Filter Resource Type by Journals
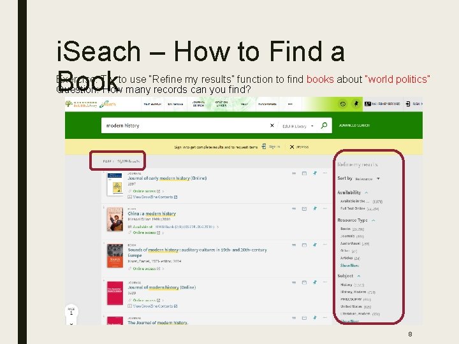Viewport: 459px width, 344px height. click(x=352, y=236)
